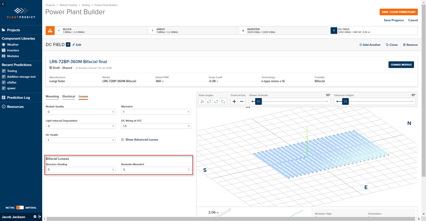Image resolution: width=426 pixels, height=221 pixels.
Task: Click the Module Quality input field
Action: tap(81, 112)
